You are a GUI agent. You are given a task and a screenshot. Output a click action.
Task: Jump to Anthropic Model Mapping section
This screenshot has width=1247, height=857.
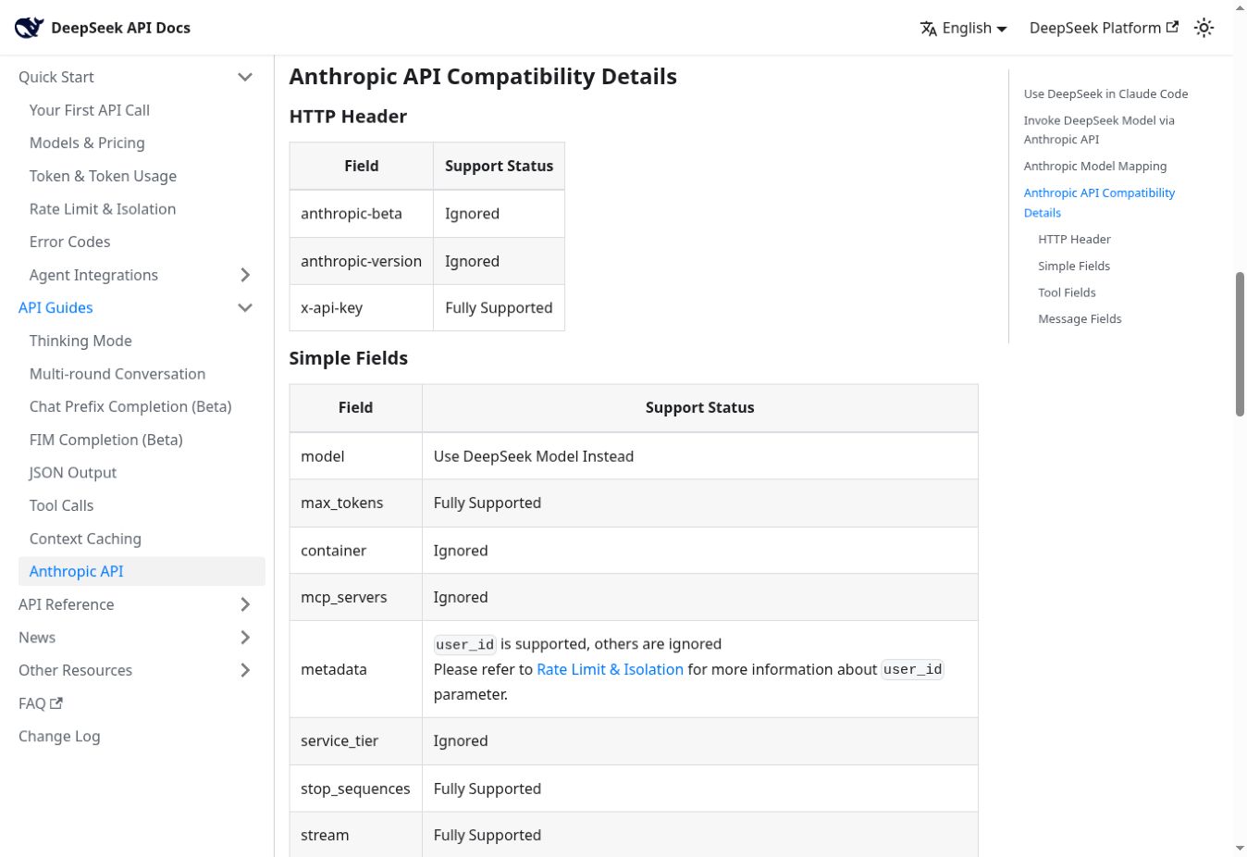(1095, 166)
